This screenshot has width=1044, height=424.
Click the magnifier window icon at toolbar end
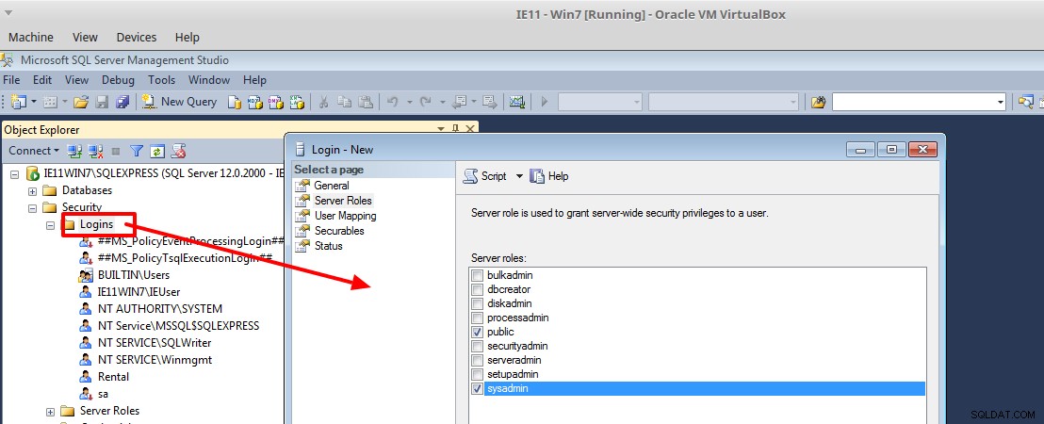pyautogui.click(x=1026, y=102)
